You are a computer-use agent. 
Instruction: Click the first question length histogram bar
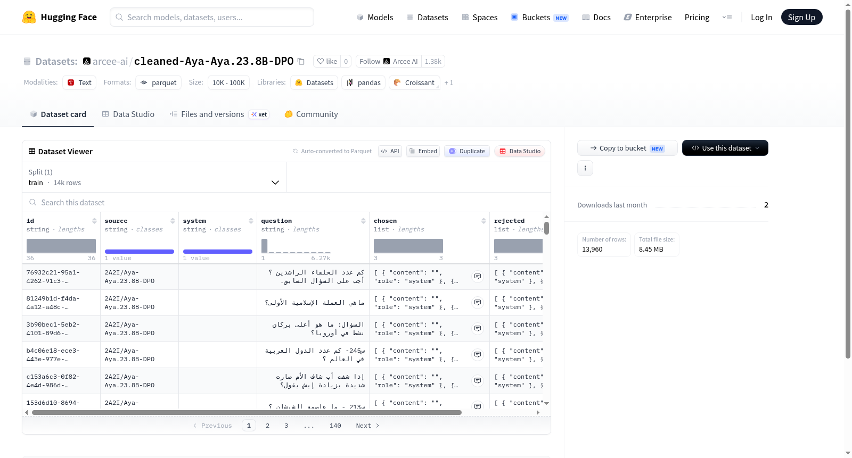click(264, 245)
